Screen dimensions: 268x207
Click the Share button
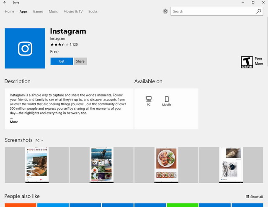tap(80, 61)
